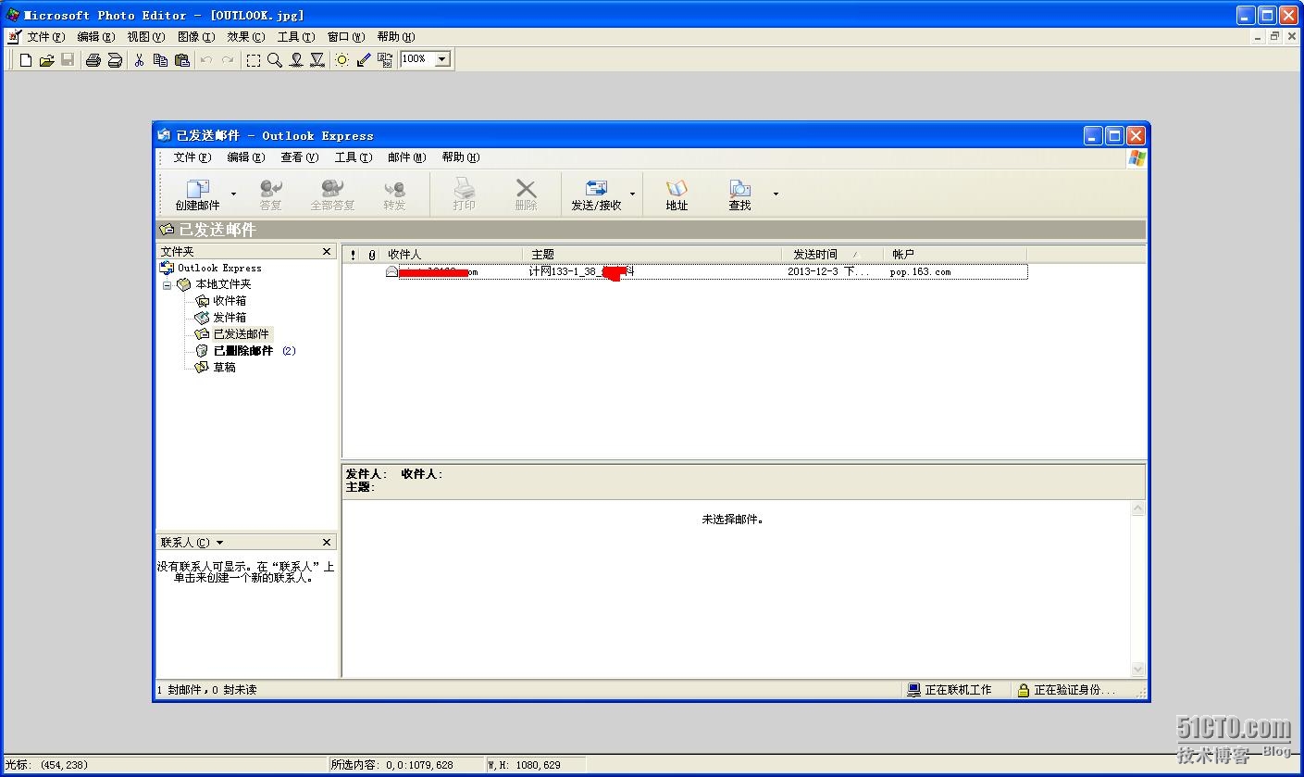Screen dimensions: 1304x777
Task: Open the 文件 menu in Photo Editor
Action: pos(45,37)
